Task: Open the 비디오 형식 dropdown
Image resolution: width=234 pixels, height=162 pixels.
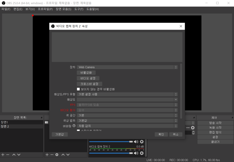Action: click(x=127, y=110)
